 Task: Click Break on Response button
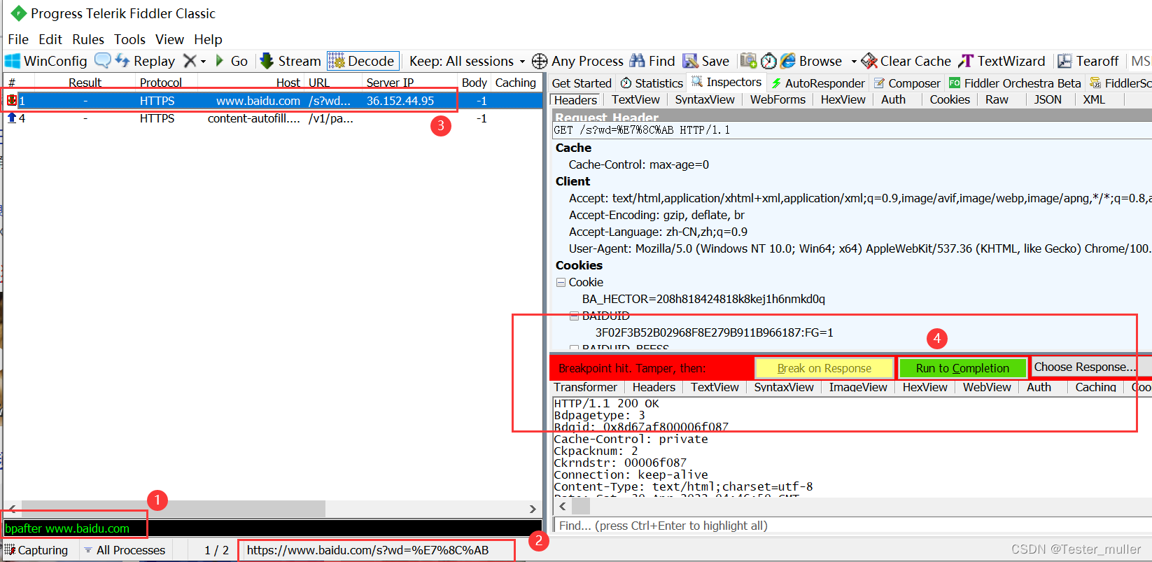(x=824, y=368)
